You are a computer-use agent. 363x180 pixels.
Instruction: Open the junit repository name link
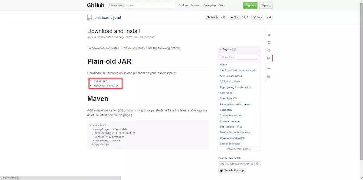tap(117, 17)
